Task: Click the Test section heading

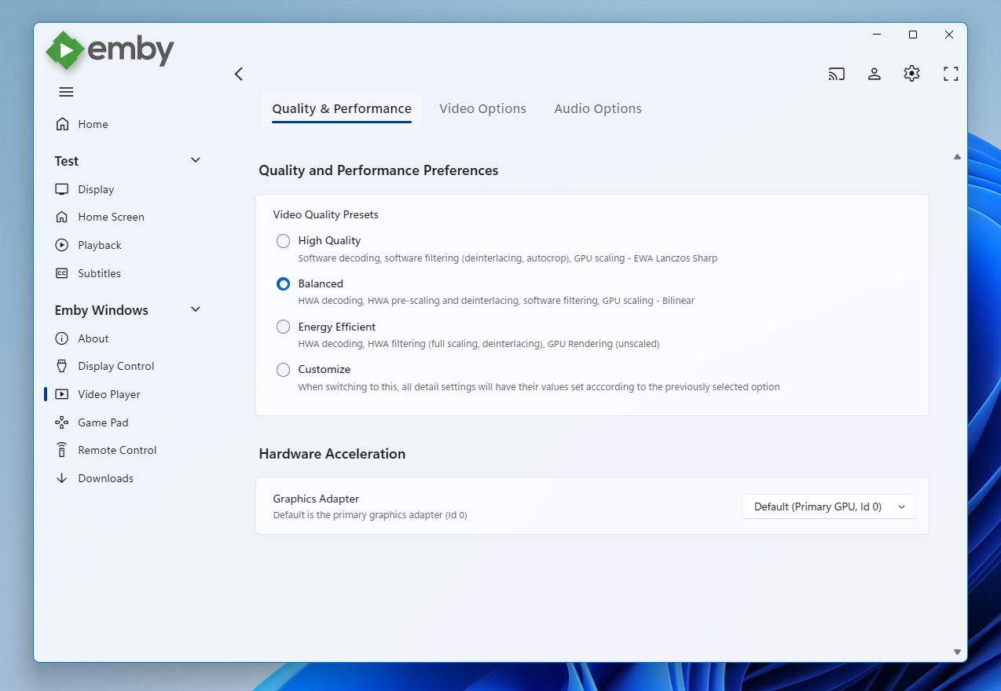Action: coord(67,161)
